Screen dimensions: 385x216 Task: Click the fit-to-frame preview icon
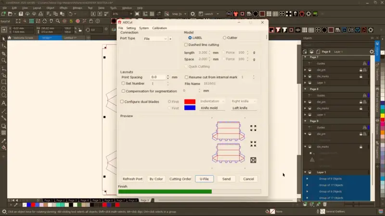[253, 160]
